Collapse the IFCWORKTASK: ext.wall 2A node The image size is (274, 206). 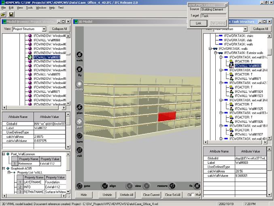pyautogui.click(x=221, y=70)
